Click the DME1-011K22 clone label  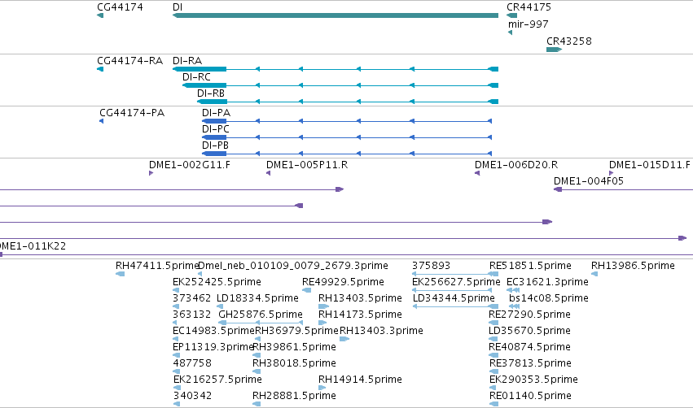33,246
